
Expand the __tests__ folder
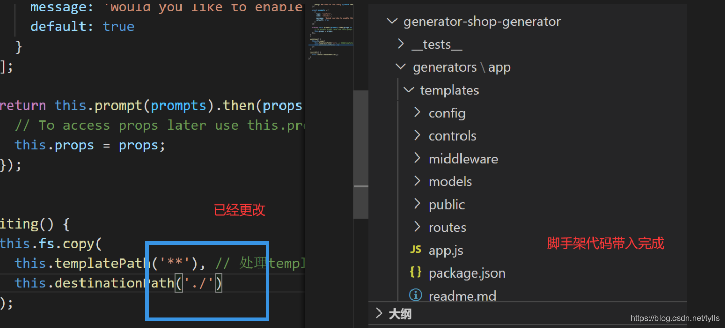tap(401, 44)
